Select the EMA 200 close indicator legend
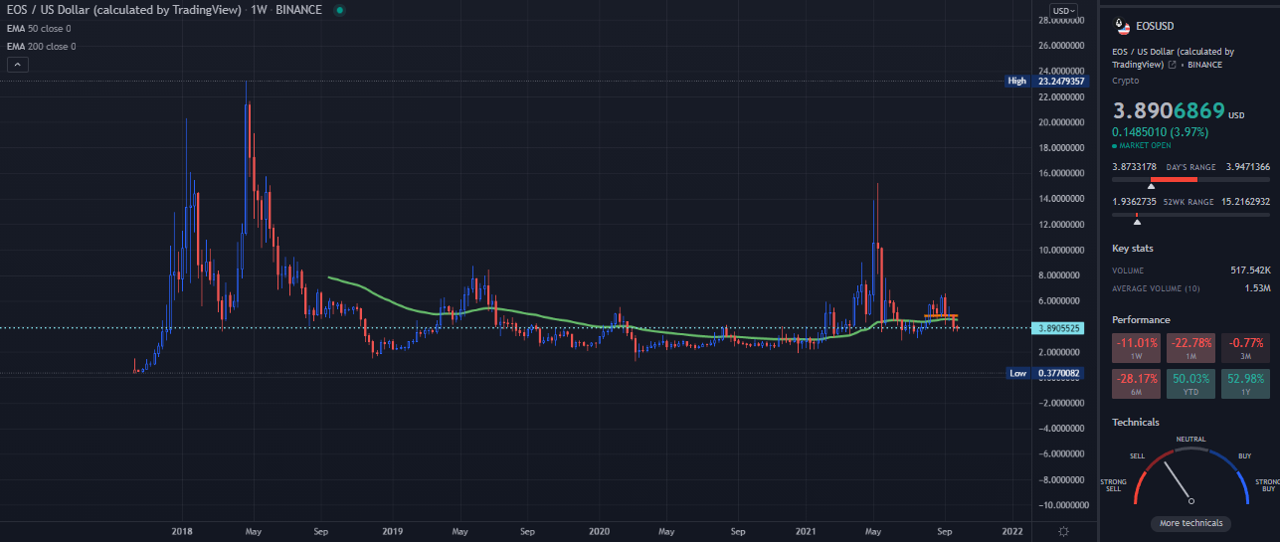Viewport: 1280px width, 542px height. [41, 47]
